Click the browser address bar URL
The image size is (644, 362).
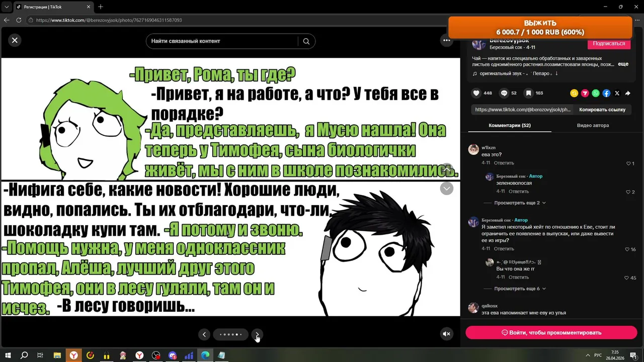click(109, 20)
